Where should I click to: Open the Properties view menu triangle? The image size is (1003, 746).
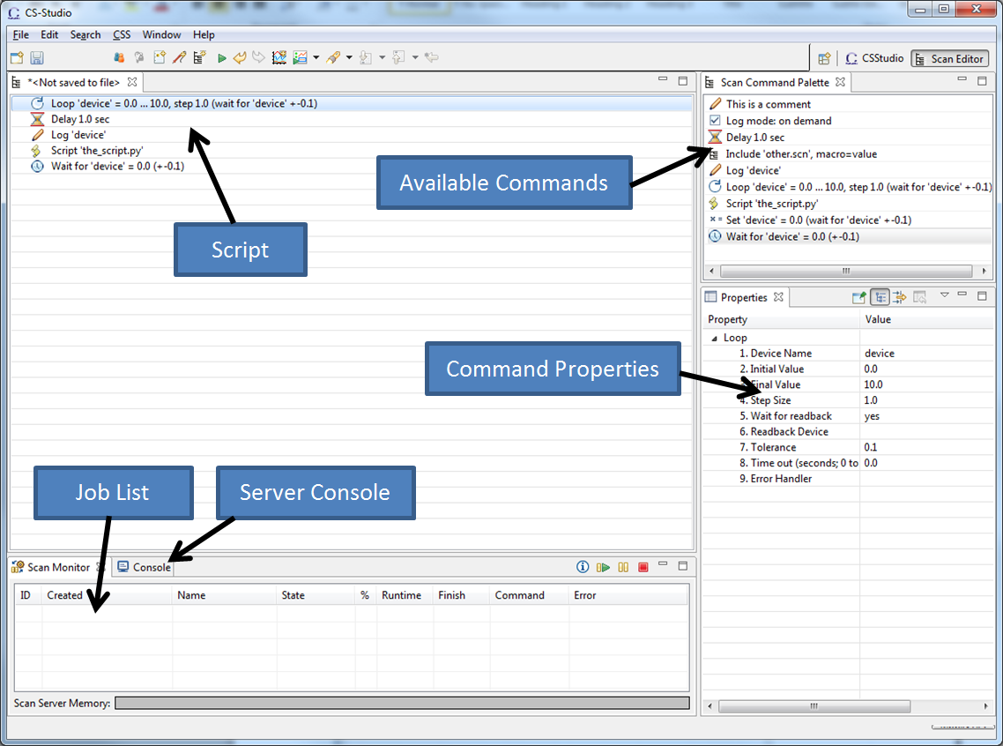coord(944,295)
